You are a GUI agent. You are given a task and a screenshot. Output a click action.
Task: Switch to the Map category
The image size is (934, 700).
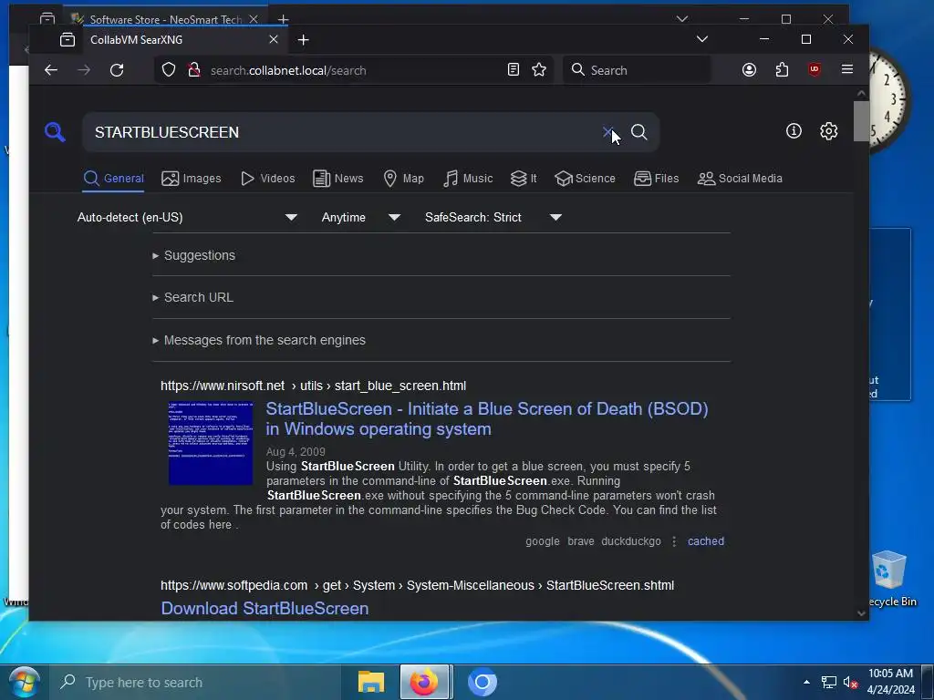pyautogui.click(x=403, y=179)
